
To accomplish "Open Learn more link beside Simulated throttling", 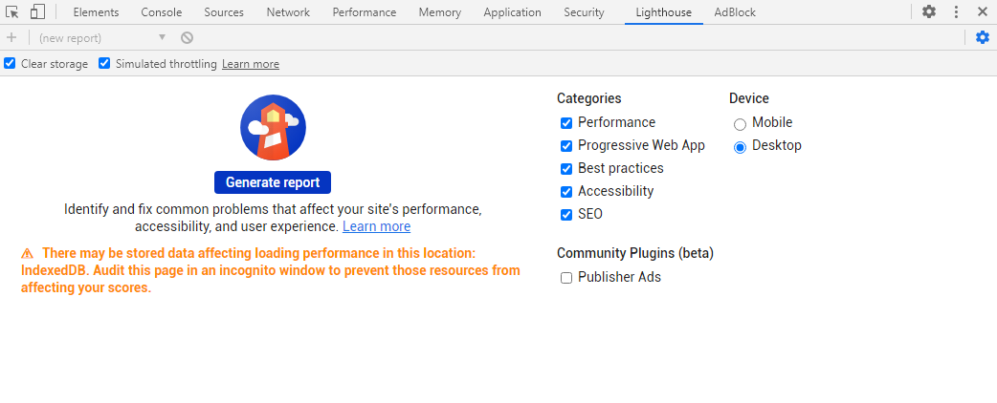I will point(251,64).
